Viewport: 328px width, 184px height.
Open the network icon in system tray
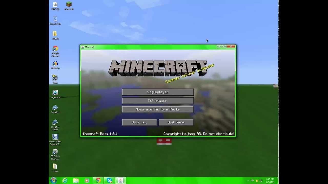[261, 181]
